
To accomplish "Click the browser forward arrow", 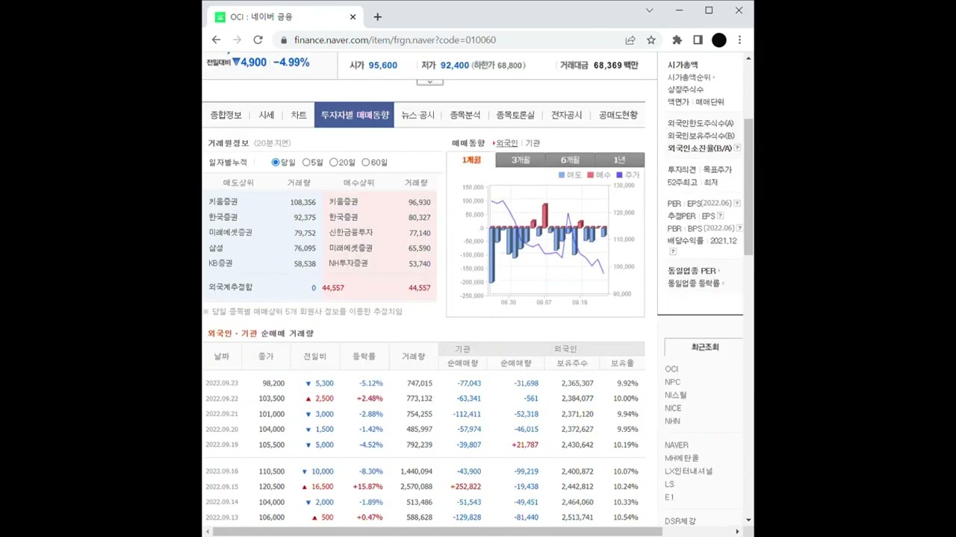I will tap(237, 40).
